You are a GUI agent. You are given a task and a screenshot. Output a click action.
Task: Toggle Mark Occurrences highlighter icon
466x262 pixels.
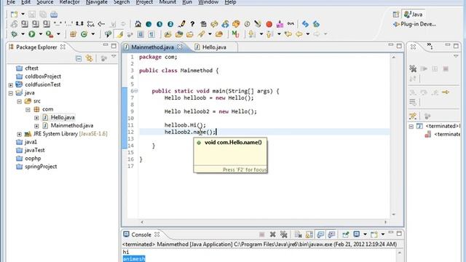coord(119,34)
